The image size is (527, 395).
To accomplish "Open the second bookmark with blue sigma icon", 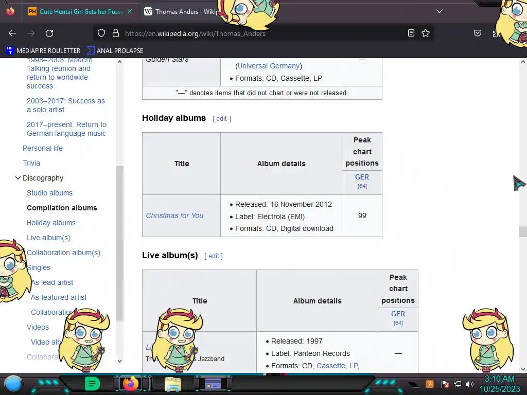I will click(115, 51).
